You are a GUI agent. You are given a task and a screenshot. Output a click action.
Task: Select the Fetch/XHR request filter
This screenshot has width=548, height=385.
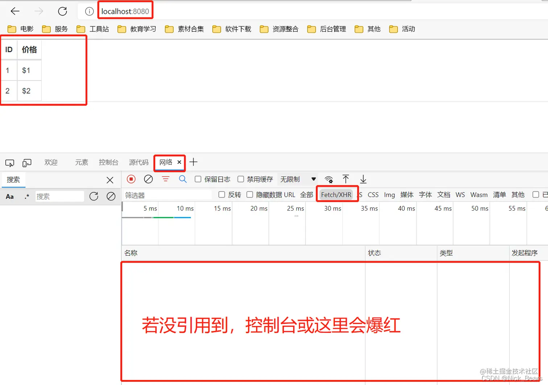[x=337, y=194]
